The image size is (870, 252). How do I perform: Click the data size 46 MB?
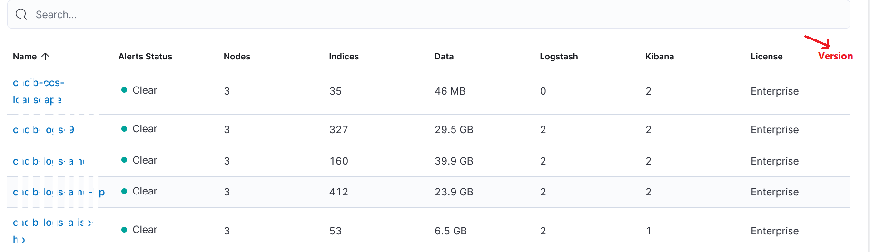pos(450,91)
